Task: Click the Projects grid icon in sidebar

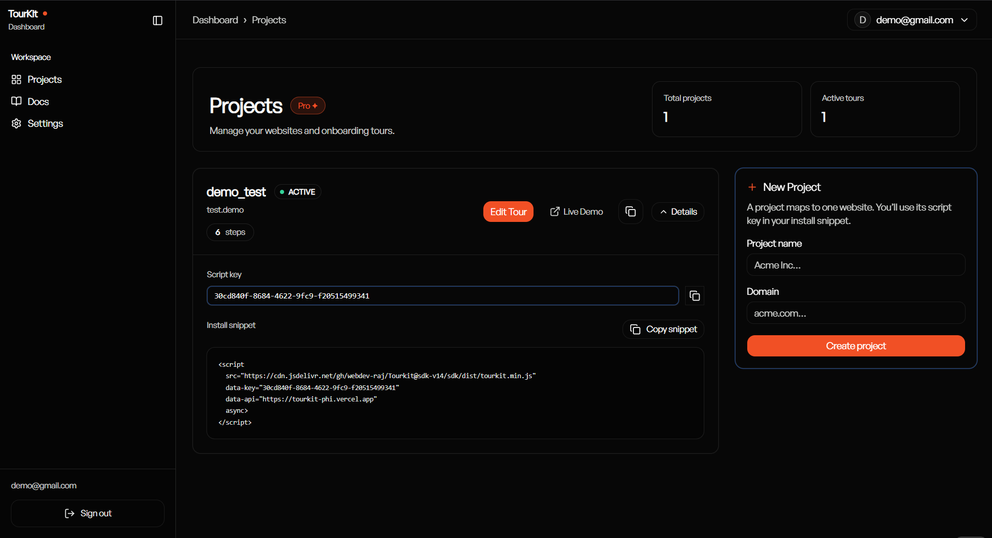Action: point(17,80)
